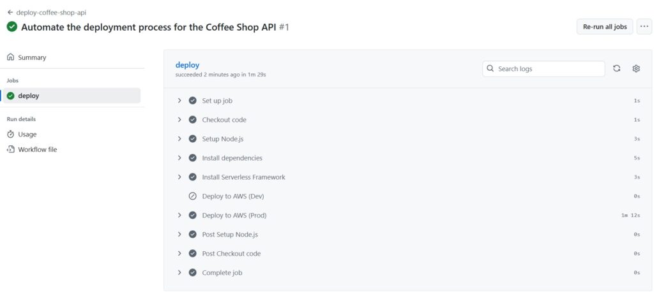The image size is (654, 292).
Task: Click the back arrow to deploy-coffee-shop-api
Action: click(x=10, y=13)
